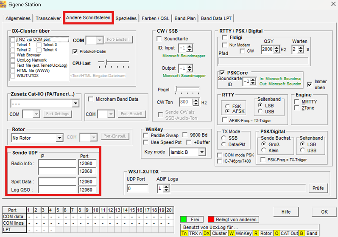Choose USB in the RTTY Seitenband group

(260, 111)
